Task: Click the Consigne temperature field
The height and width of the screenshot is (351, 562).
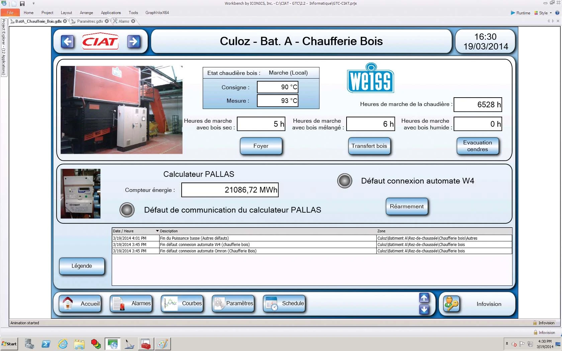Action: pos(277,87)
